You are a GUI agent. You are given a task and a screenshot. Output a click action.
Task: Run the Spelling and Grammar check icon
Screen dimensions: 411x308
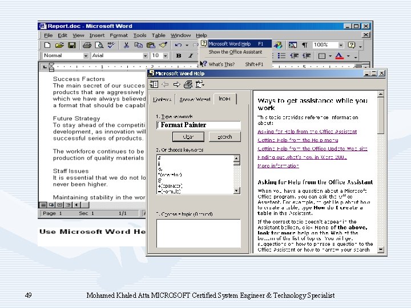coord(111,45)
